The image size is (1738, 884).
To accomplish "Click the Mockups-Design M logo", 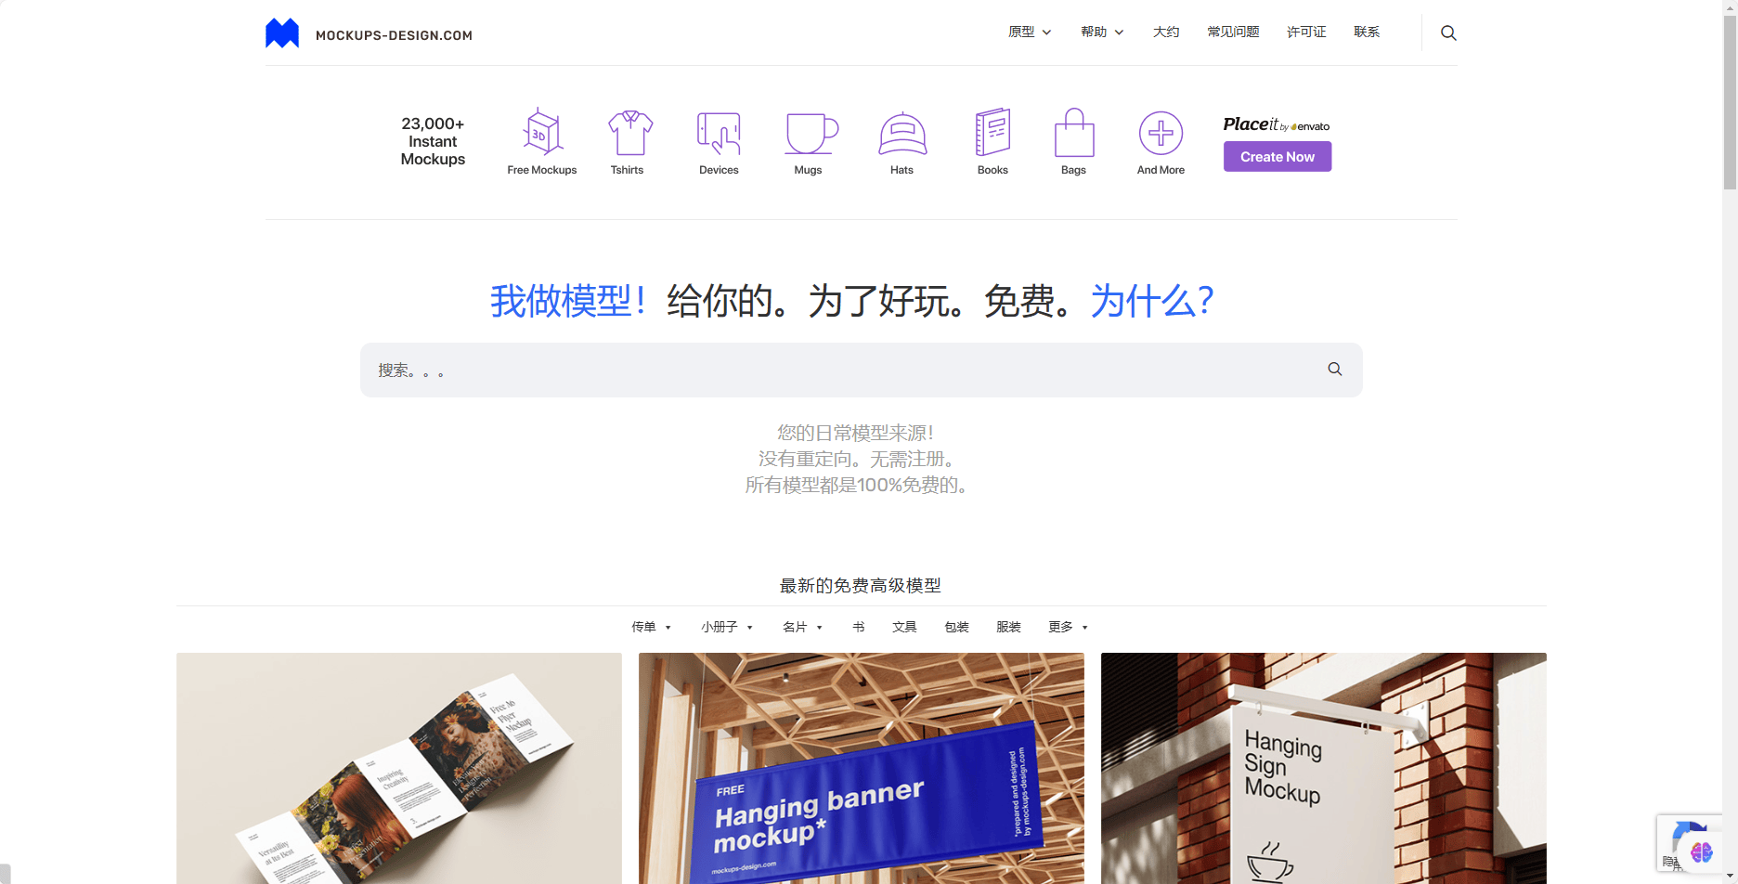I will tap(282, 32).
